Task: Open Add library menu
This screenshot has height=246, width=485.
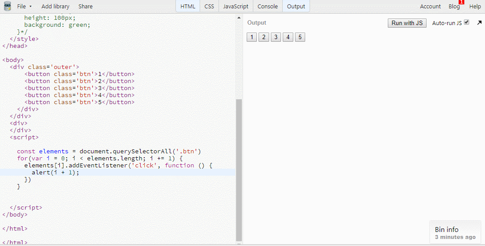Action: click(55, 6)
